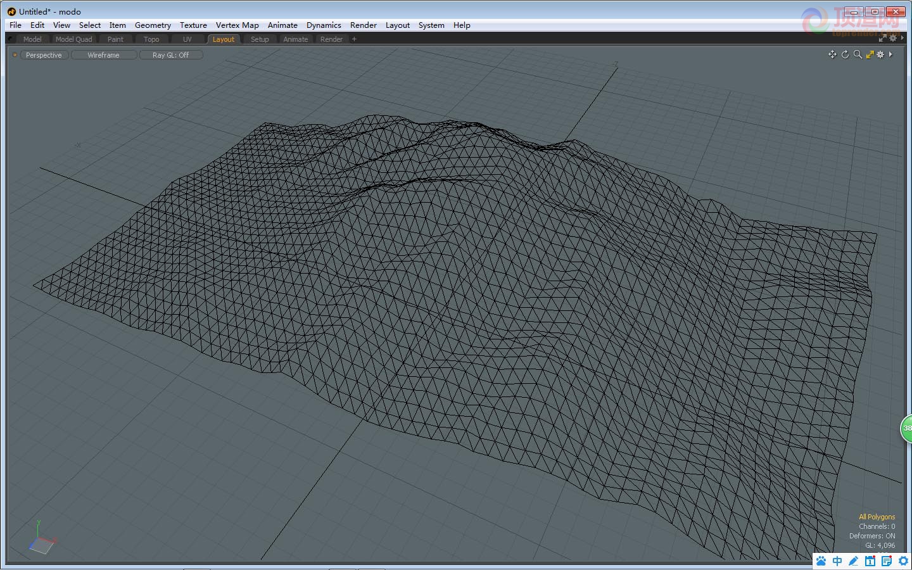The width and height of the screenshot is (912, 570).
Task: Open the Geometry menu
Action: [x=153, y=25]
